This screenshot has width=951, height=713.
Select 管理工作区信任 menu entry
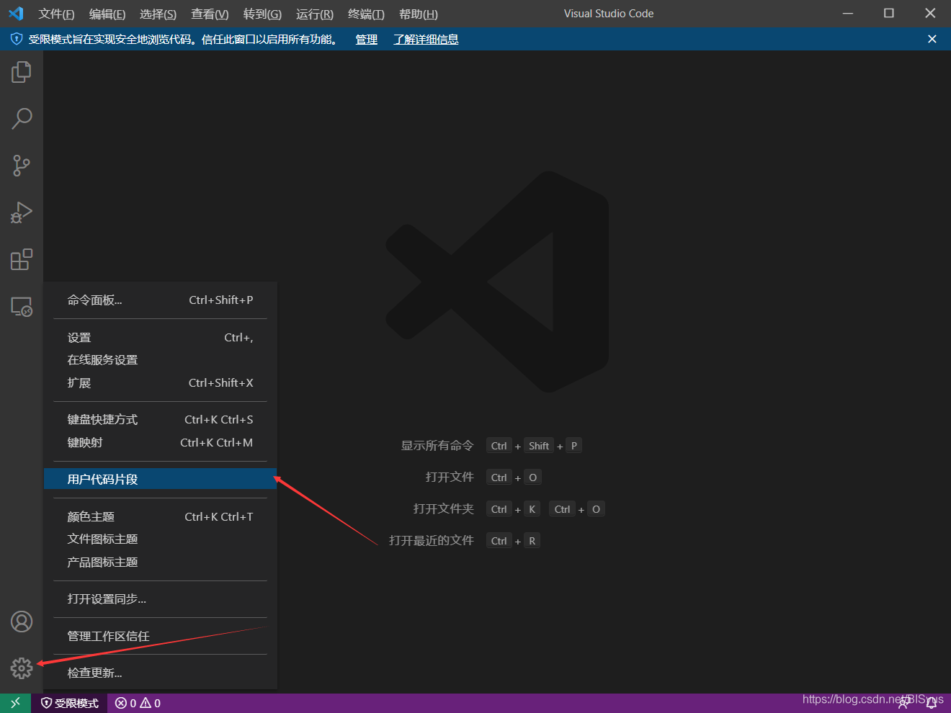point(160,636)
